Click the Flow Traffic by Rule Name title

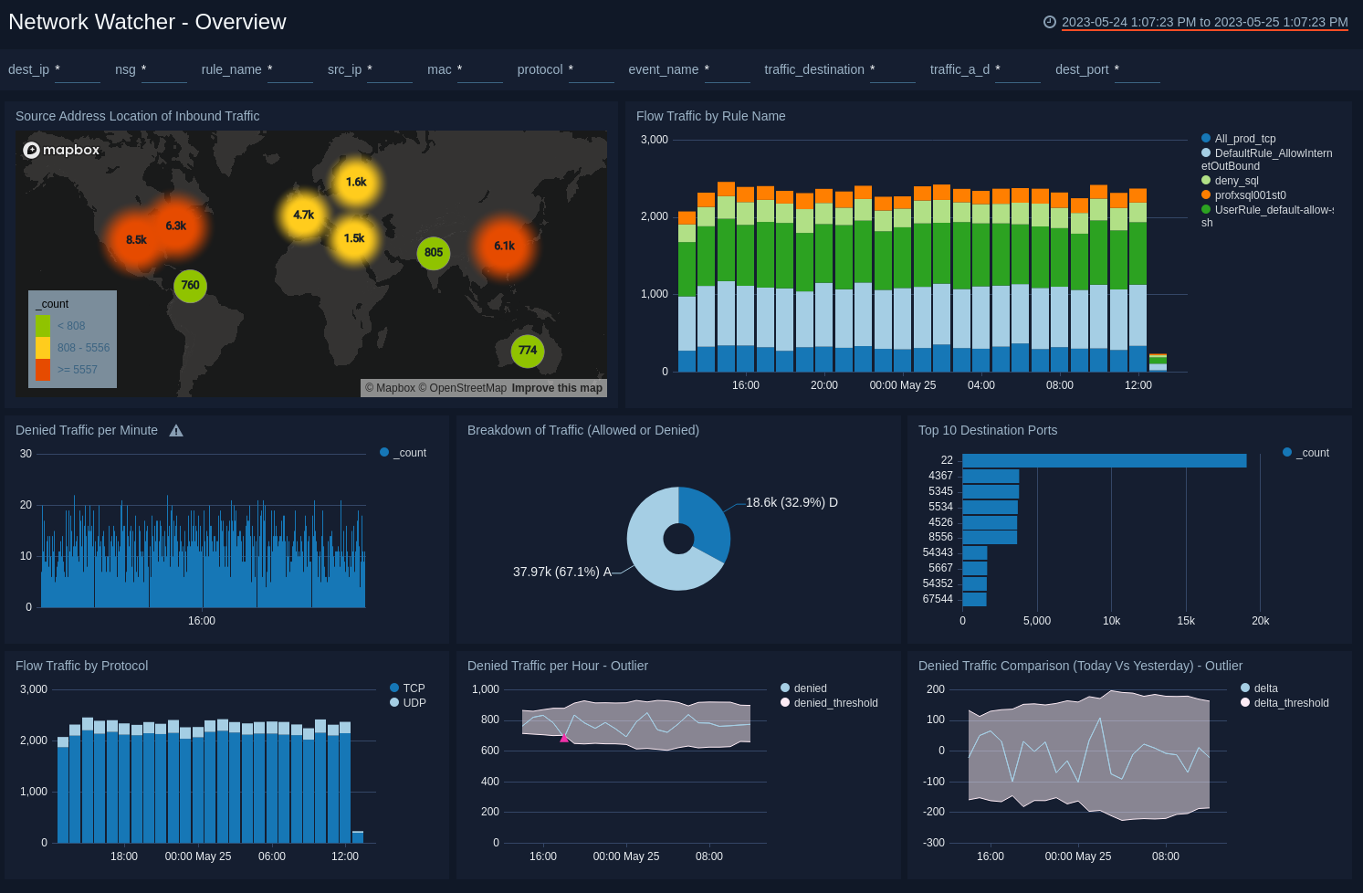tap(710, 116)
